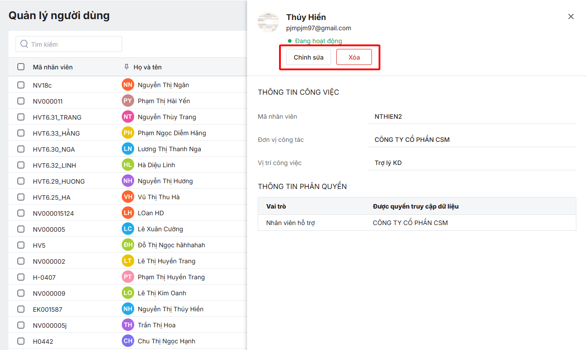Click the Nhân viên hỗ trợ role cell
The image size is (587, 350).
click(x=290, y=223)
